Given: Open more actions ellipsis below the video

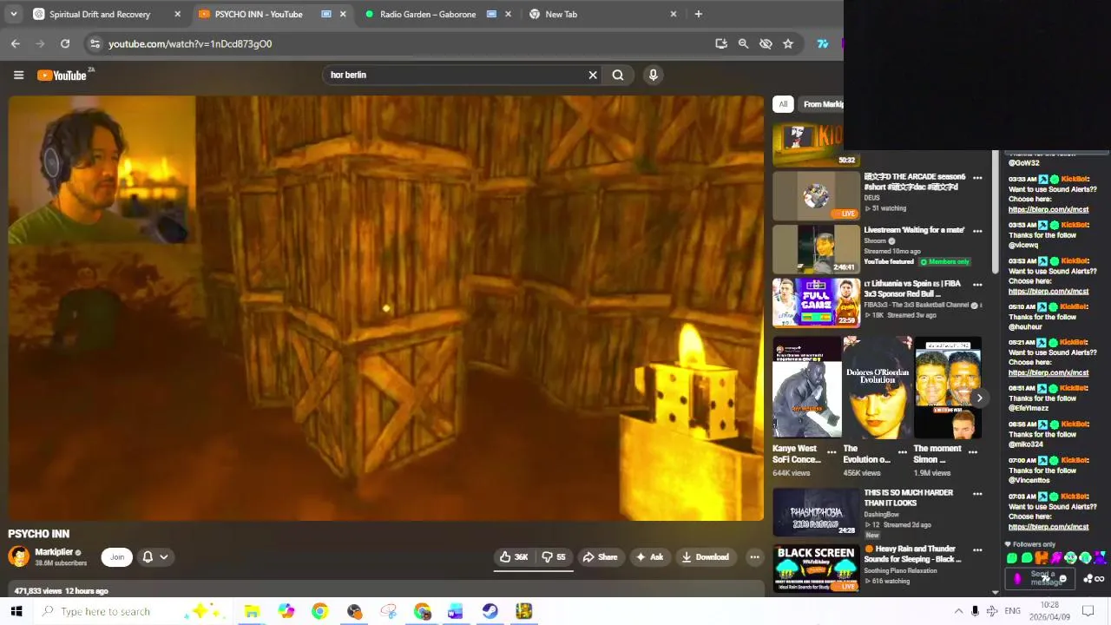Looking at the screenshot, I should (x=754, y=557).
